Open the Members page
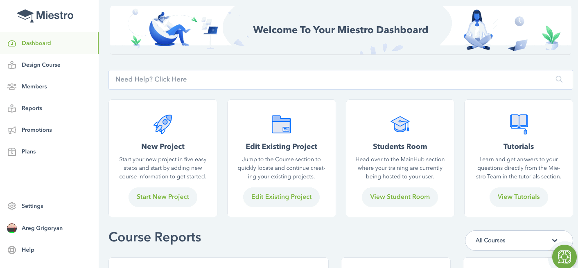The image size is (578, 268). pos(49,87)
